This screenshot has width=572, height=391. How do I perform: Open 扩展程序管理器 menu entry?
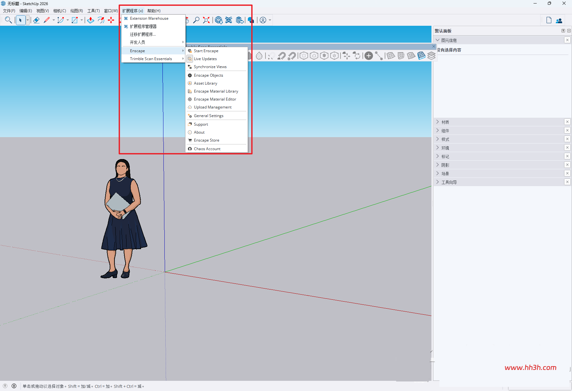[153, 26]
